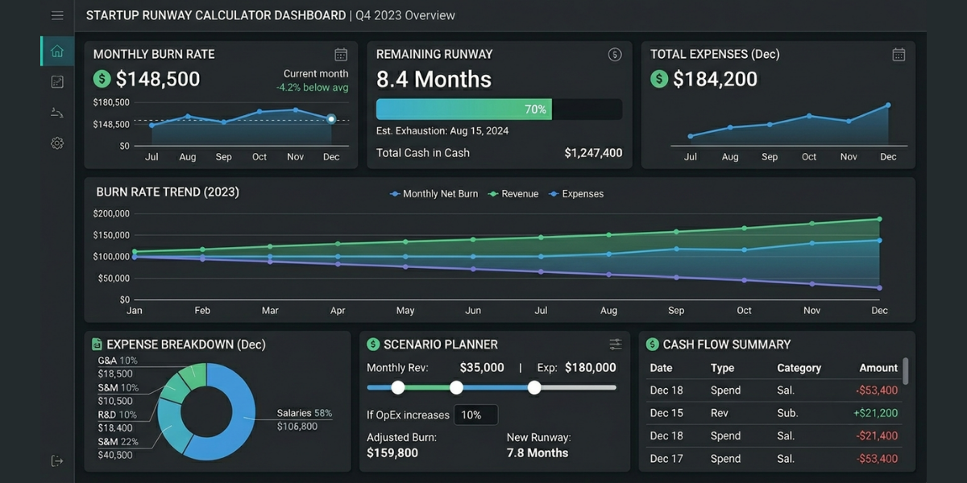Click the Sub. category cell
967x483 pixels.
click(787, 413)
